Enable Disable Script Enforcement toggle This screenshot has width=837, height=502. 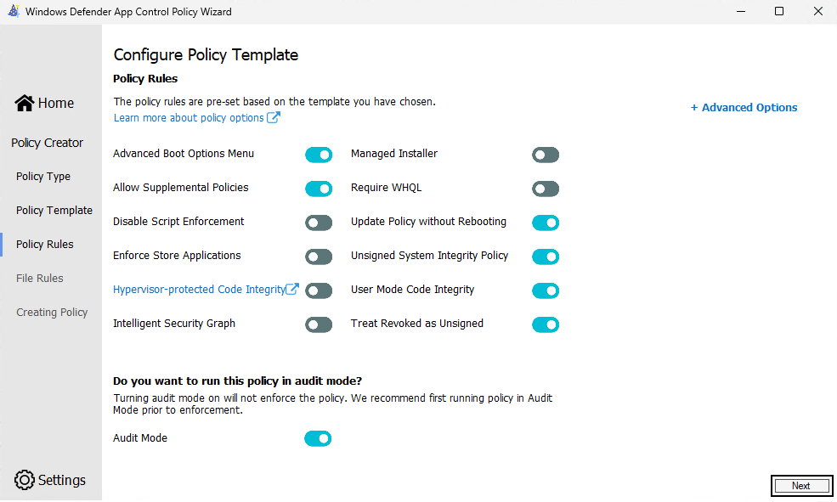[x=319, y=223]
